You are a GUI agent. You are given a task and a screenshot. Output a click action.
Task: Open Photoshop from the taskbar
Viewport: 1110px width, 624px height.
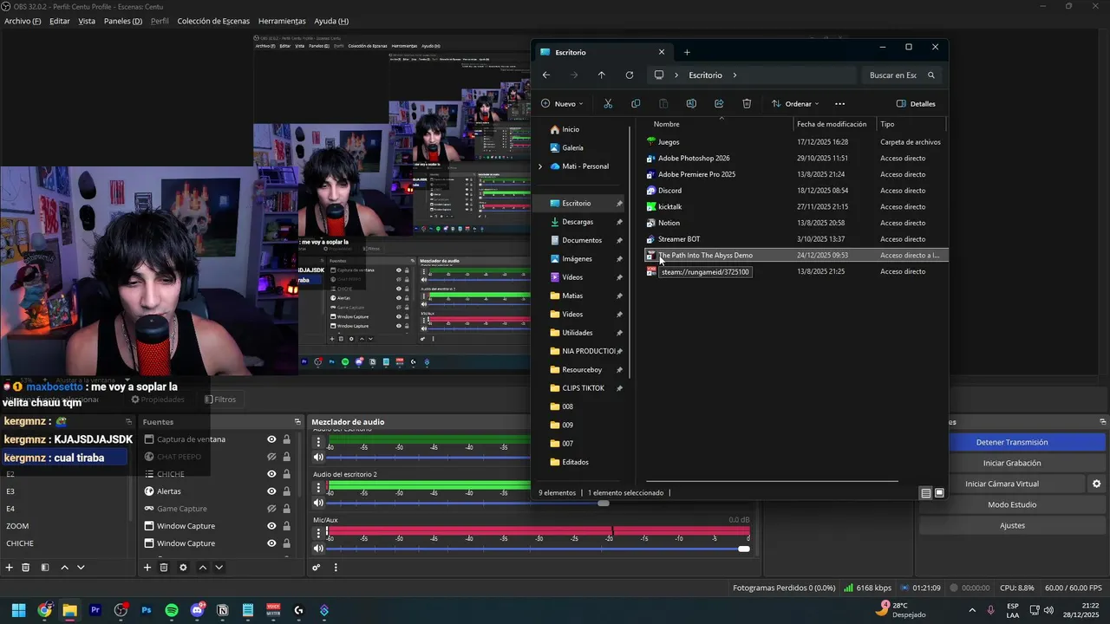147,610
